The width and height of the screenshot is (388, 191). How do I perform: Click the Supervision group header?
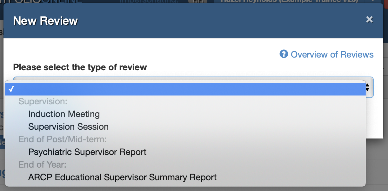click(43, 102)
